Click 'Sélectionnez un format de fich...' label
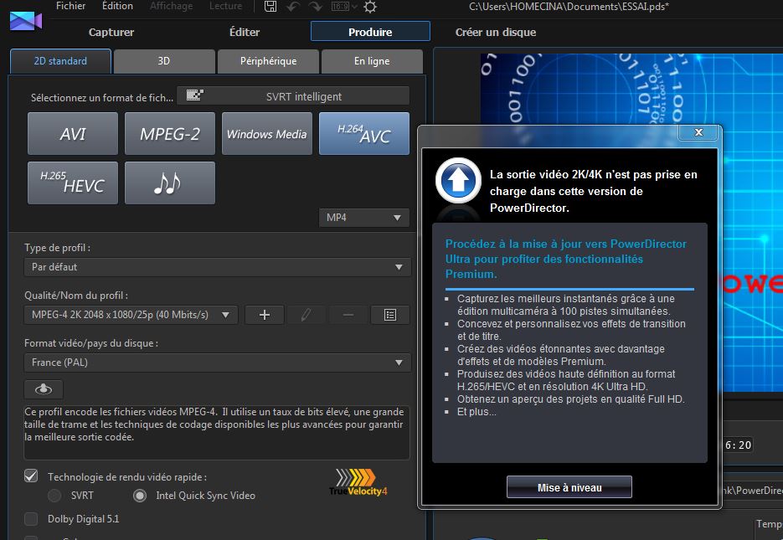This screenshot has width=783, height=540. [x=102, y=98]
